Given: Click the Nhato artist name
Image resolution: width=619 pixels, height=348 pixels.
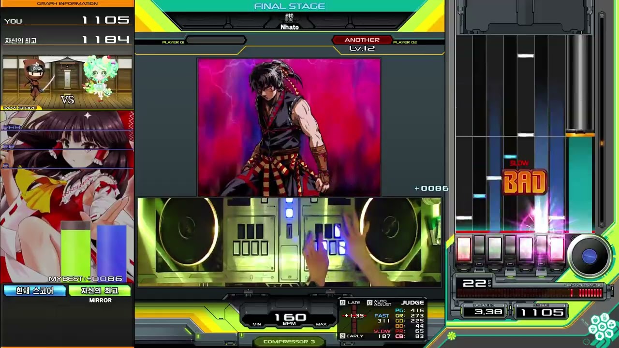Looking at the screenshot, I should (289, 27).
